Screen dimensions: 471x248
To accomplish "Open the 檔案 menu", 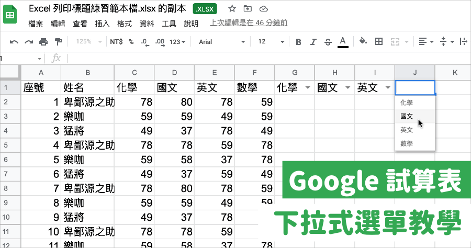I will pyautogui.click(x=36, y=24).
